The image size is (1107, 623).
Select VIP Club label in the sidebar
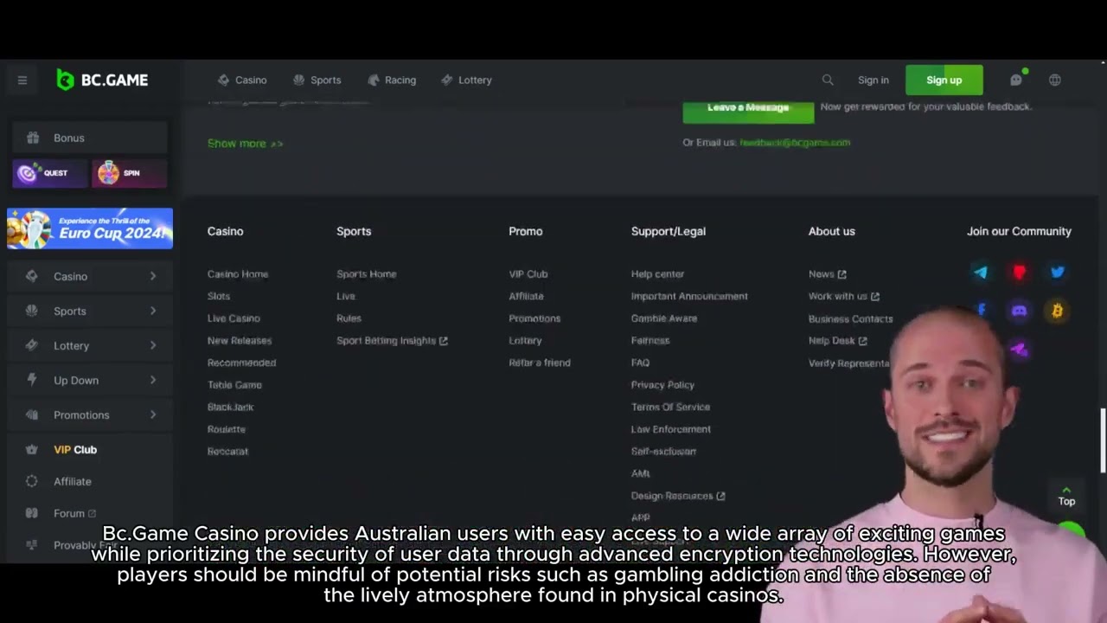coord(75,450)
